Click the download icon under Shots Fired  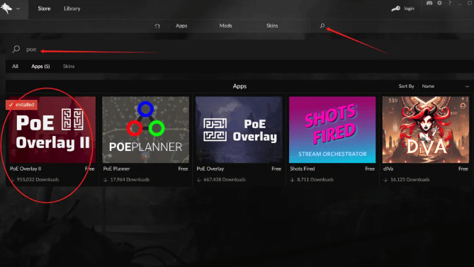pos(293,180)
